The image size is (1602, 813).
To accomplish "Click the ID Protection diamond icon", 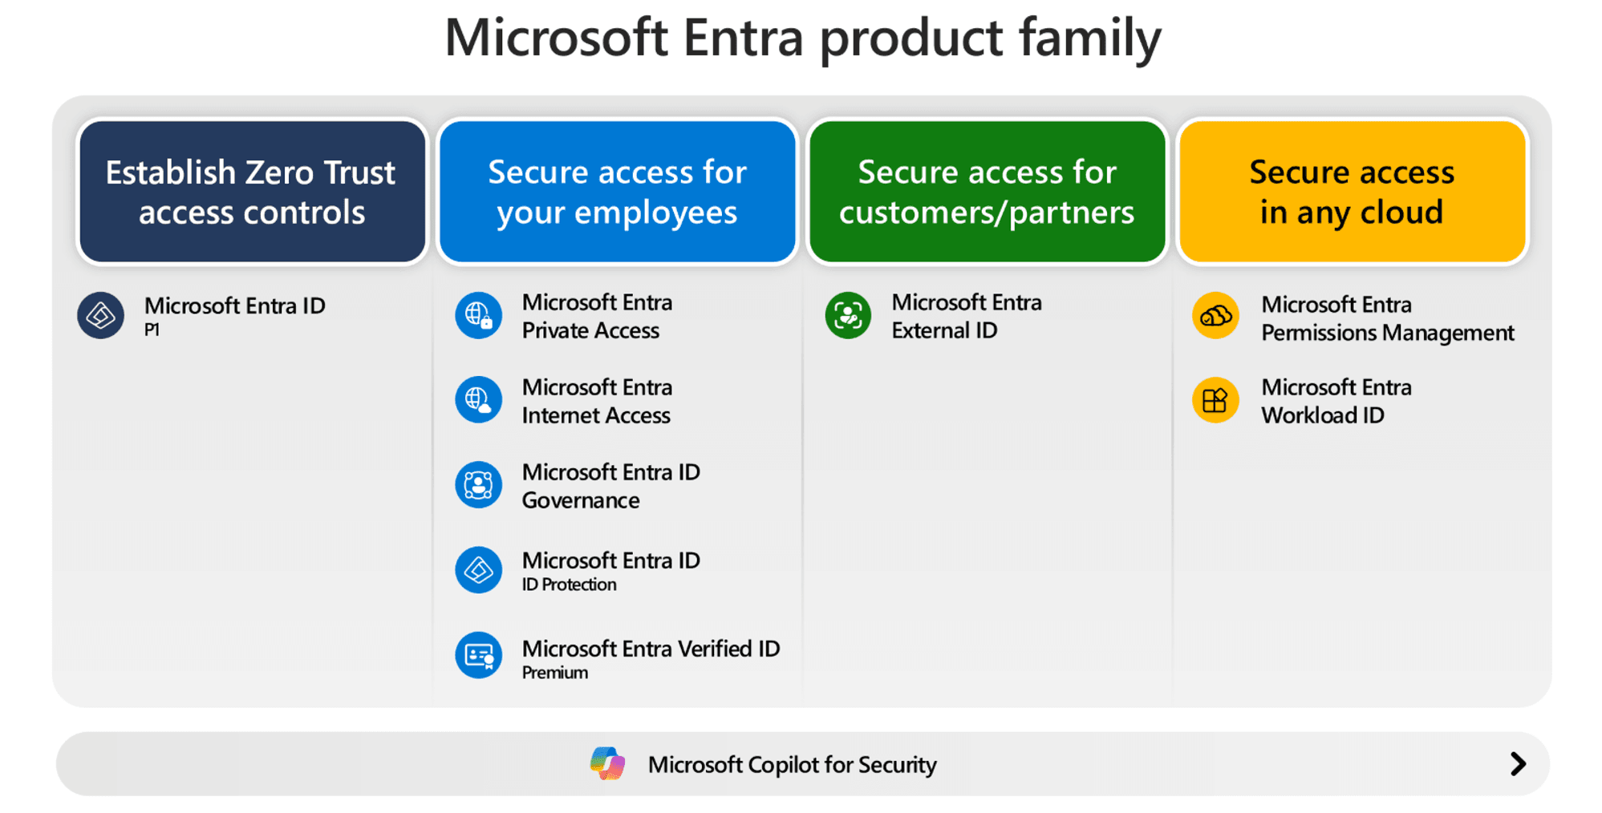I will (479, 570).
